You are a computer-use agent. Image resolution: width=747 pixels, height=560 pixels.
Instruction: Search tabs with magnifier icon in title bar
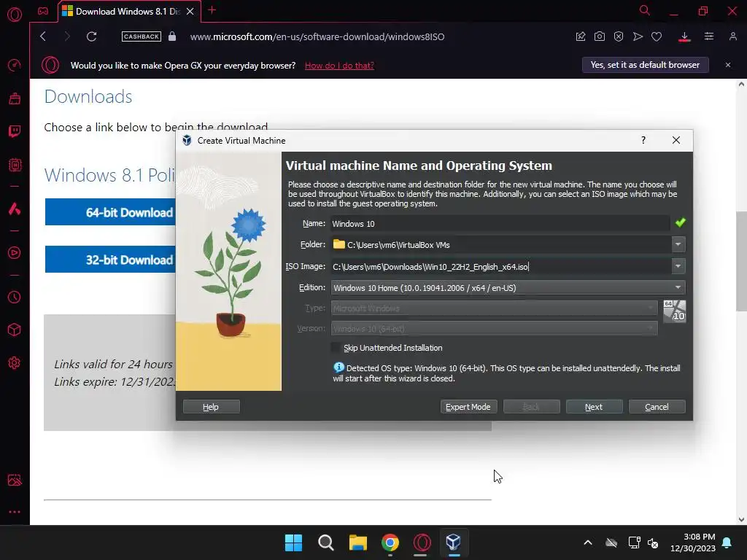(645, 10)
